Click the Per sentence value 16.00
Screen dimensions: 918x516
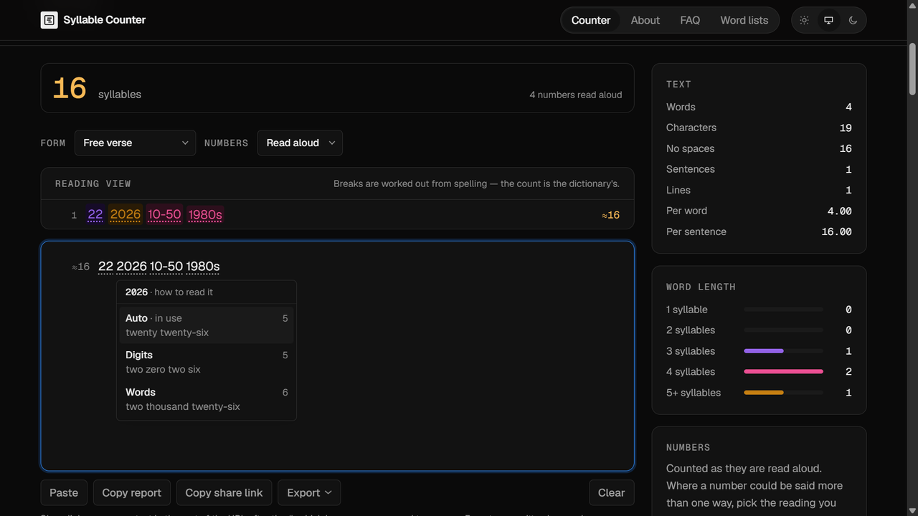836,231
